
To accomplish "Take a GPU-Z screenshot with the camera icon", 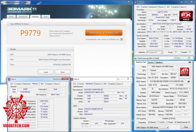I will [x=190, y=62].
